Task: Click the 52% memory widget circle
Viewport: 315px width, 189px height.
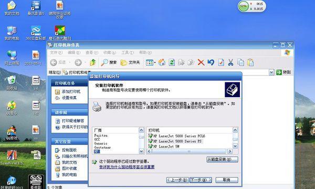Action: pyautogui.click(x=243, y=6)
